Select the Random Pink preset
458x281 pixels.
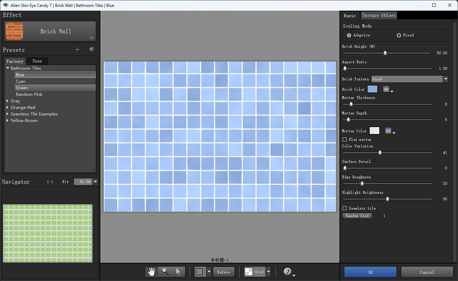coord(29,94)
